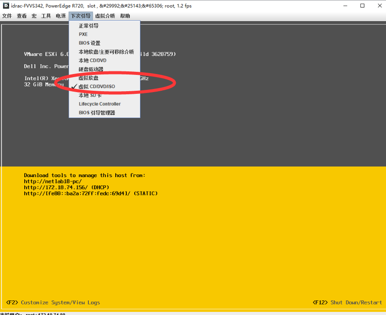Minimize the iDRAC console window
This screenshot has height=315, width=386.
tap(345, 6)
